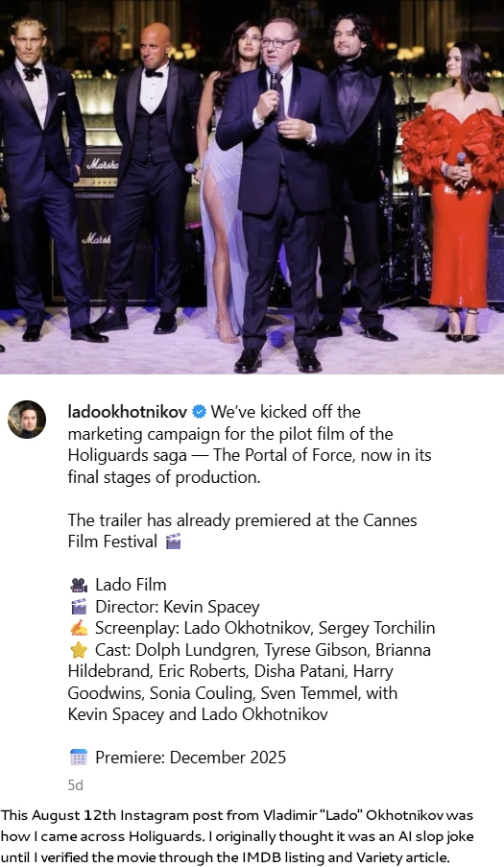Click the writing hand emoji beside Screenplay
504x867 pixels.
pos(79,628)
